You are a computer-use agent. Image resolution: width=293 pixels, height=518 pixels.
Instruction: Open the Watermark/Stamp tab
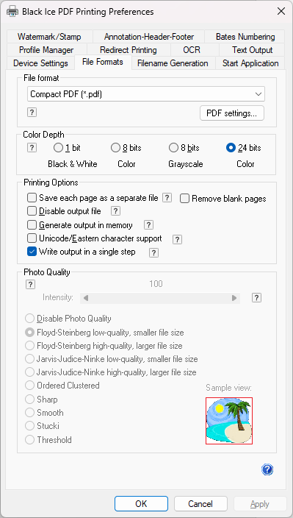click(x=49, y=37)
